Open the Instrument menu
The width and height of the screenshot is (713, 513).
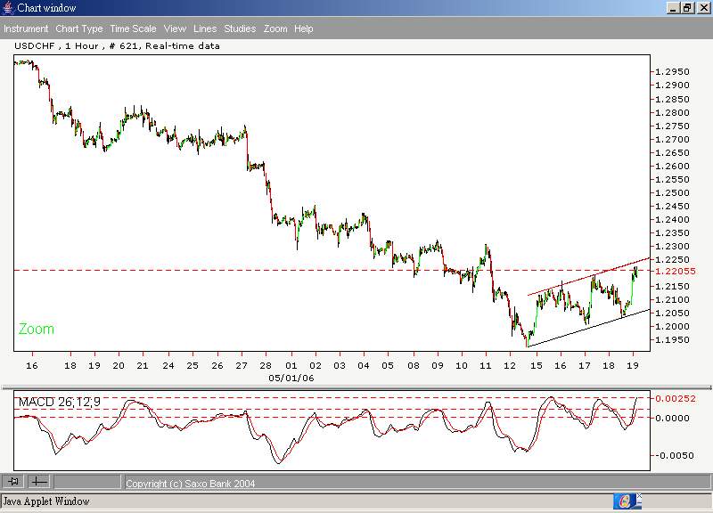[x=26, y=28]
